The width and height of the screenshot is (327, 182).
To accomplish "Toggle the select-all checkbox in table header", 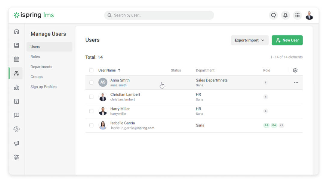I will coord(91,70).
